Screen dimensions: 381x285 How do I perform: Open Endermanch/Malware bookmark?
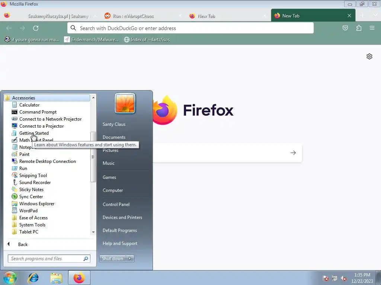point(91,39)
